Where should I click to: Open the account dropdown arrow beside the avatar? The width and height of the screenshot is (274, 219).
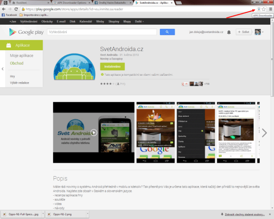pos(263,32)
